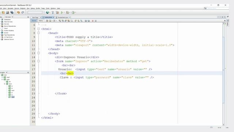
Task: Click the Stop Macro Recording icon
Action: [96, 21]
